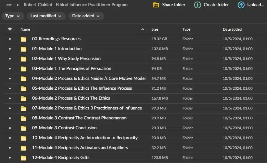Click the favorites heart column icon
Image resolution: width=267 pixels, height=163 pixels.
pos(10,29)
